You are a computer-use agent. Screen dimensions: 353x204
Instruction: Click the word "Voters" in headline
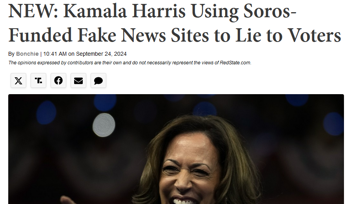coord(315,35)
